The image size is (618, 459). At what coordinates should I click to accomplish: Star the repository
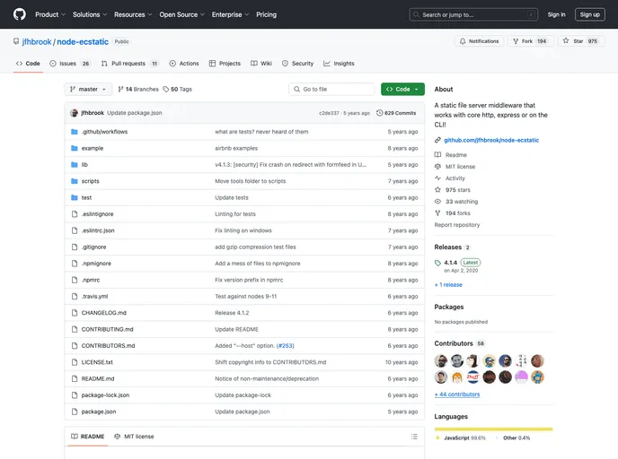tap(581, 41)
